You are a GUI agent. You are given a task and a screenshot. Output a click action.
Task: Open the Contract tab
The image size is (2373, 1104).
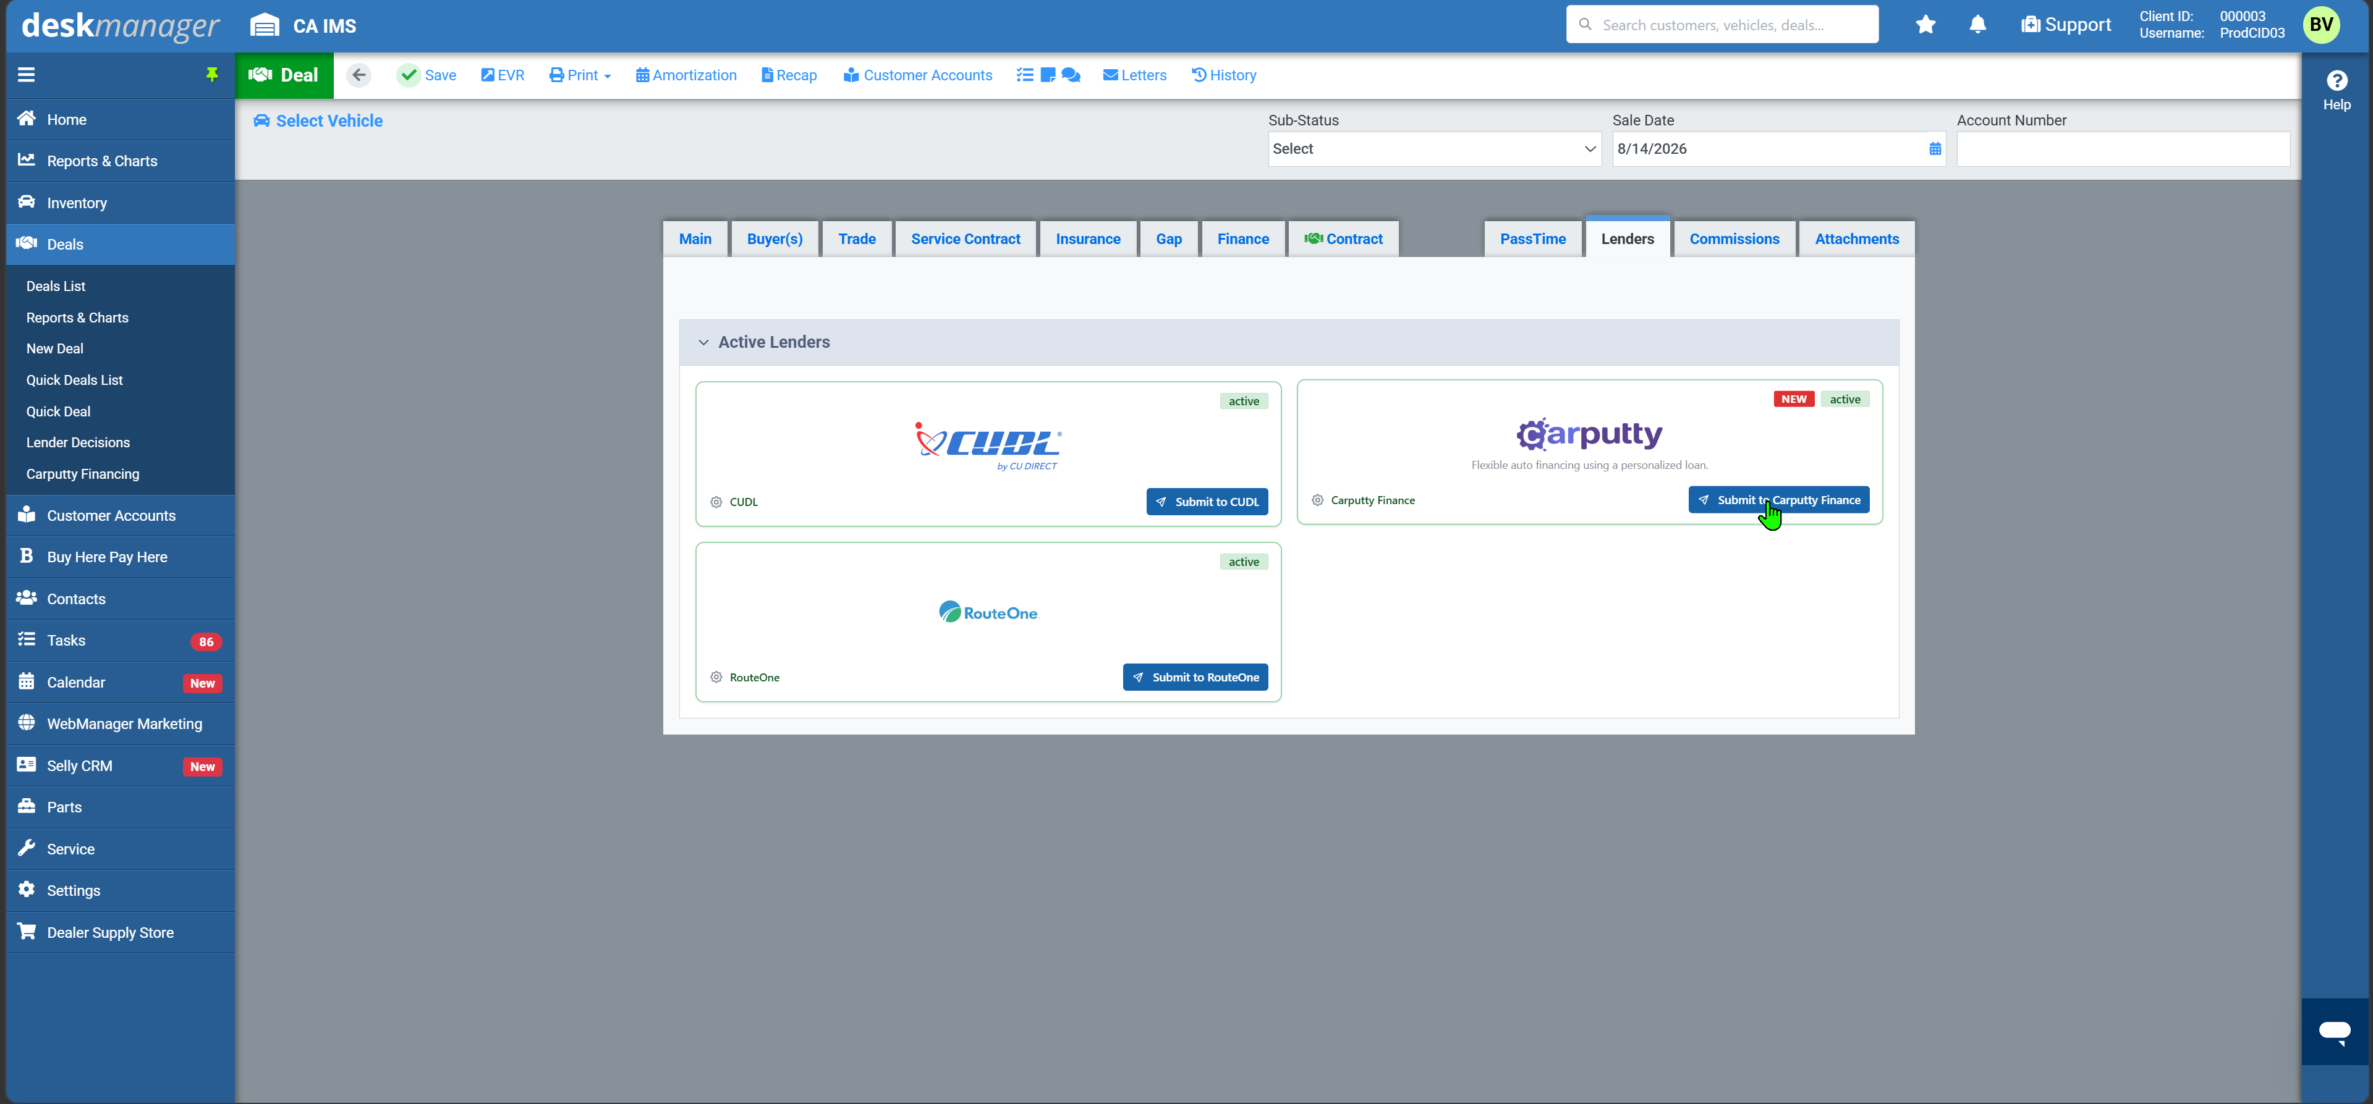(1343, 240)
